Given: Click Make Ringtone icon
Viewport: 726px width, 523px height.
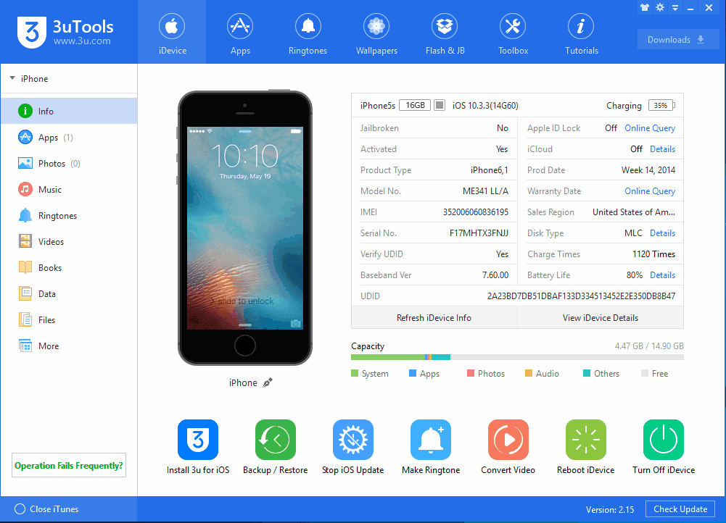Looking at the screenshot, I should [x=431, y=439].
